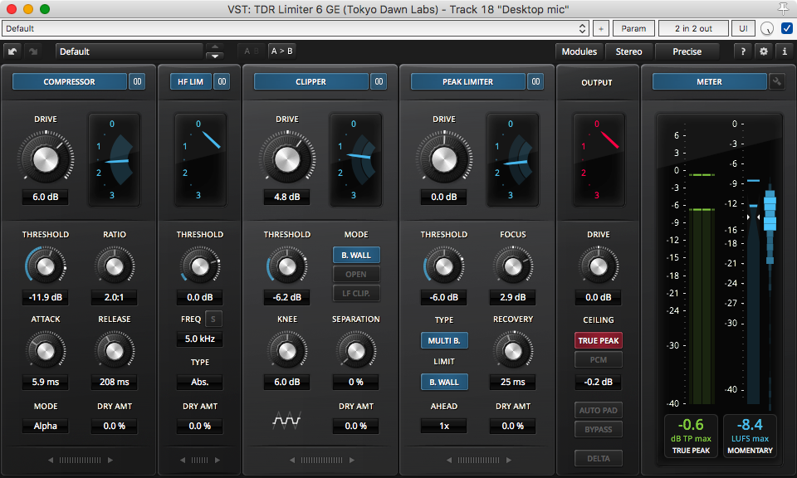Screen dimensions: 797x478
Task: Move Clipper module right arrow
Action: tap(352, 461)
